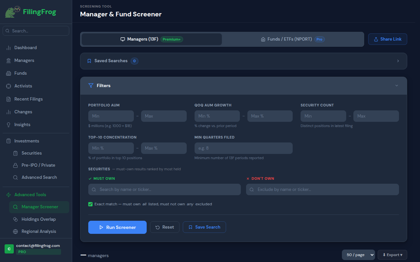Click the Must Own search field

click(x=164, y=189)
